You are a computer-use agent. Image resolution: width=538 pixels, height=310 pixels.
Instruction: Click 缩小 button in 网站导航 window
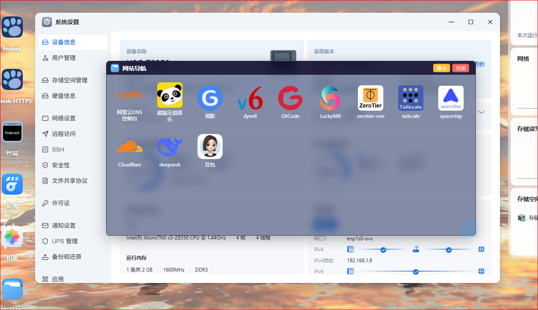(441, 68)
